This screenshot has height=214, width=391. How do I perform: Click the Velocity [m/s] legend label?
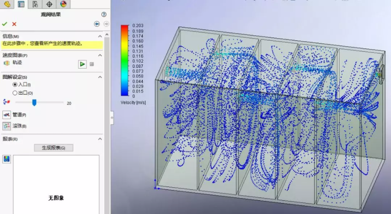coord(133,102)
